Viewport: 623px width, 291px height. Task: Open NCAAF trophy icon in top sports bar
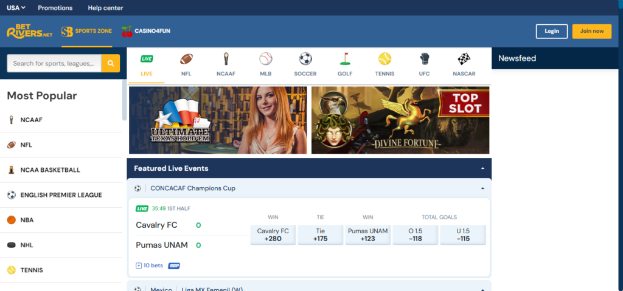coord(226,59)
